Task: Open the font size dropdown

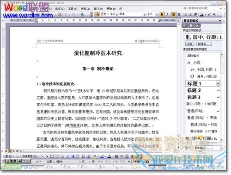Action: 157,14
